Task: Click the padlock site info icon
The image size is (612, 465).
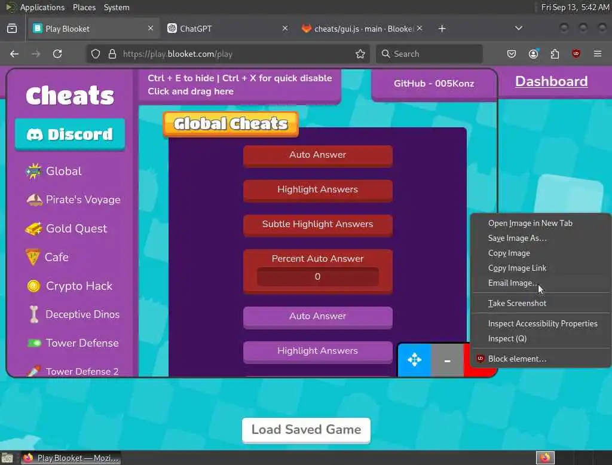Action: pos(112,54)
